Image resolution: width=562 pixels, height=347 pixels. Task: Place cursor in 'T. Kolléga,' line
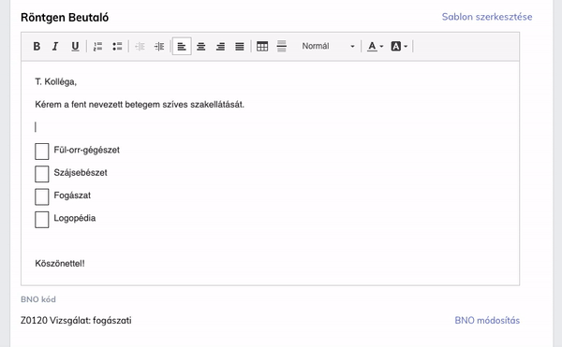click(x=56, y=82)
